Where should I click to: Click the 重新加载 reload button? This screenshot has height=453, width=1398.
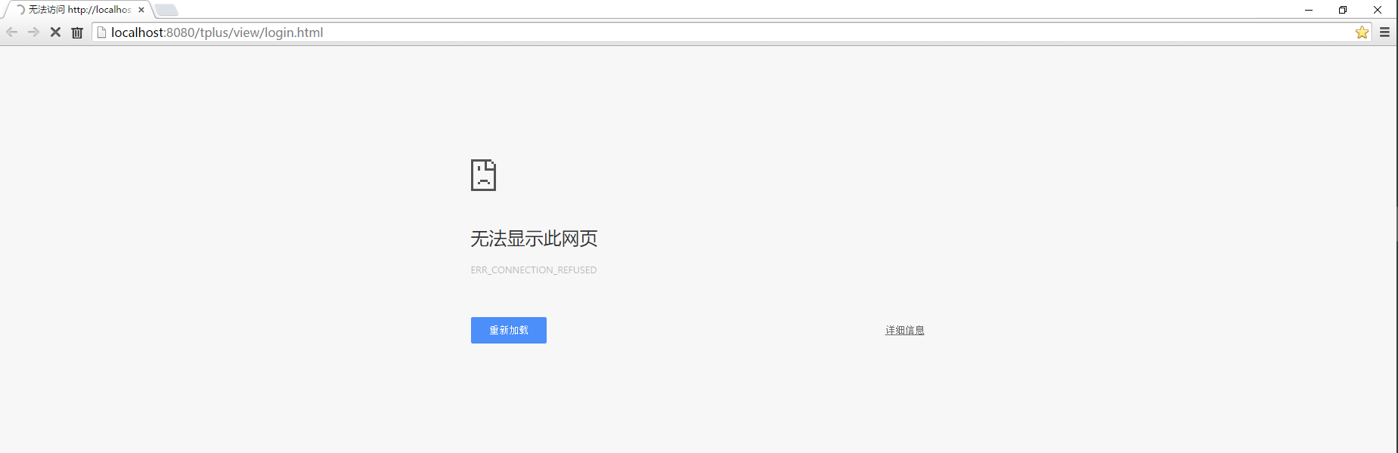509,331
